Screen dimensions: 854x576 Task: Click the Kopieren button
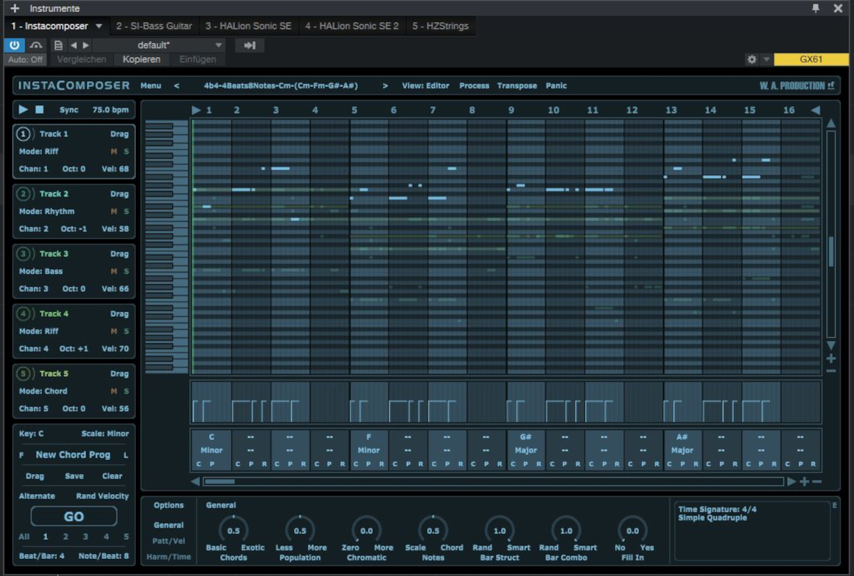(x=142, y=59)
